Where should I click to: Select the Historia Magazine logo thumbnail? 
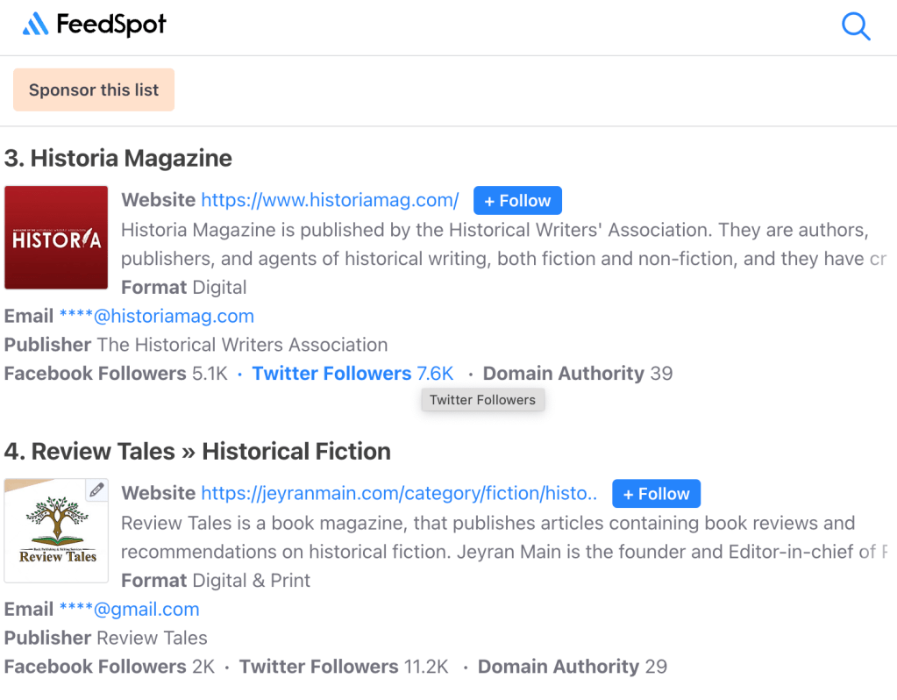[56, 238]
